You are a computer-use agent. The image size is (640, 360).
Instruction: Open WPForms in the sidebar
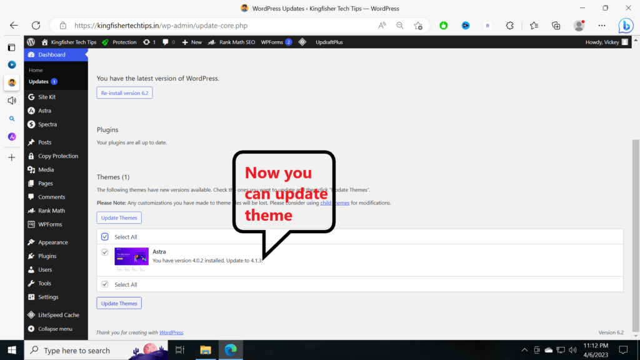coord(56,224)
